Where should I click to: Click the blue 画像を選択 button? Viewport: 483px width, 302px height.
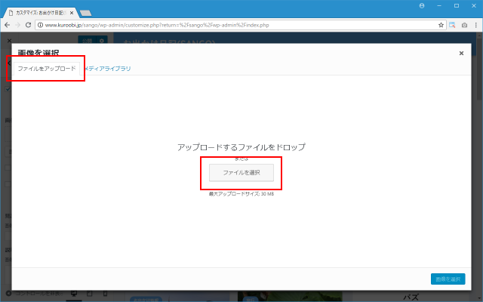tap(448, 279)
